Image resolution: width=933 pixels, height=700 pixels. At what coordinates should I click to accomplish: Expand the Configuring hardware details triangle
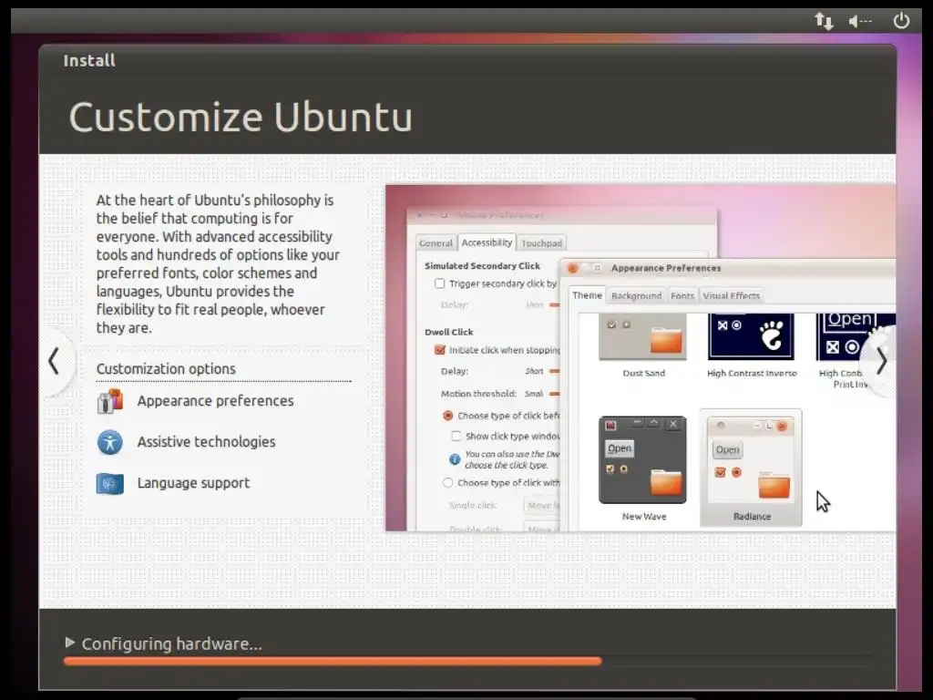(x=69, y=643)
